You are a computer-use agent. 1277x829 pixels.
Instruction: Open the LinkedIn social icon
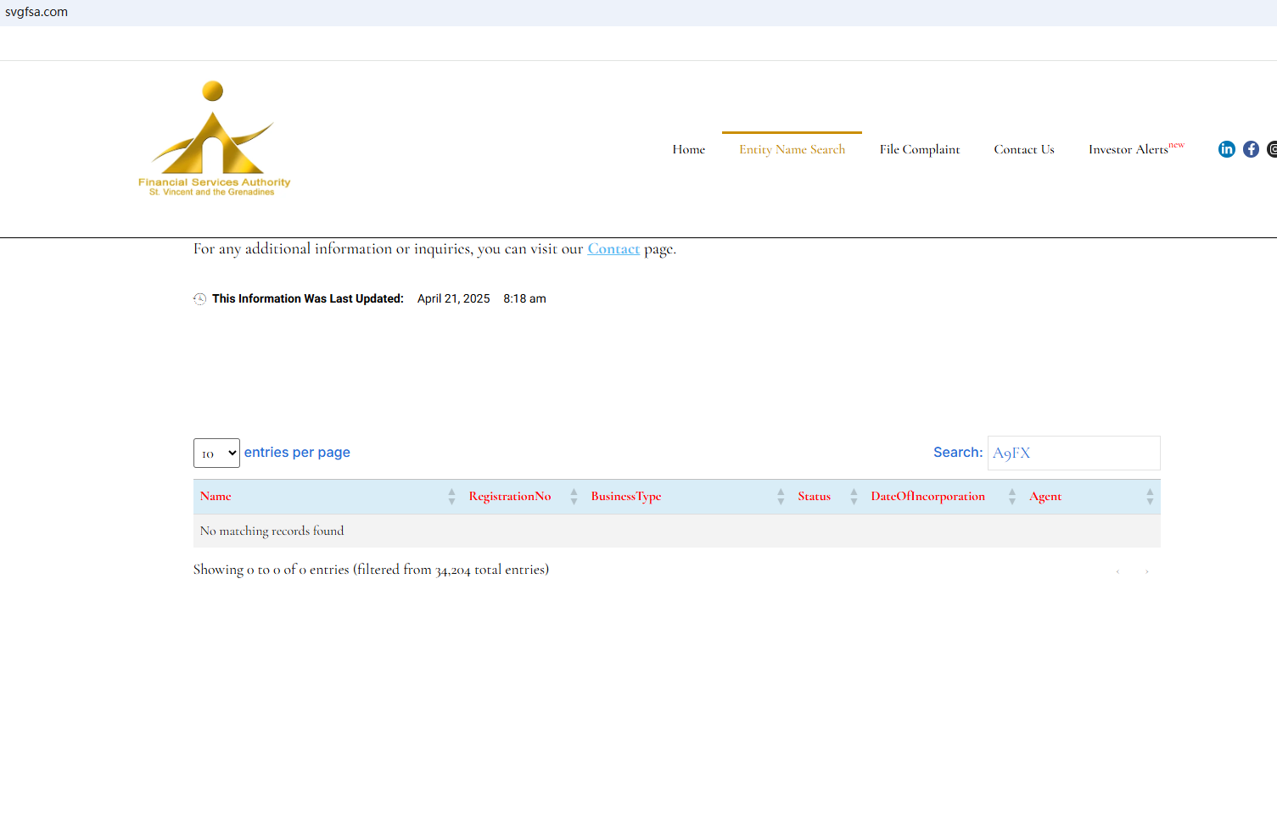(x=1226, y=149)
